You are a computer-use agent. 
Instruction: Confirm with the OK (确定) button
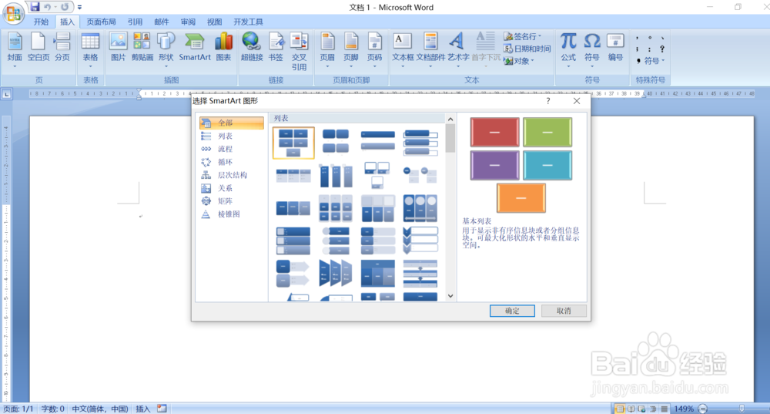[512, 311]
